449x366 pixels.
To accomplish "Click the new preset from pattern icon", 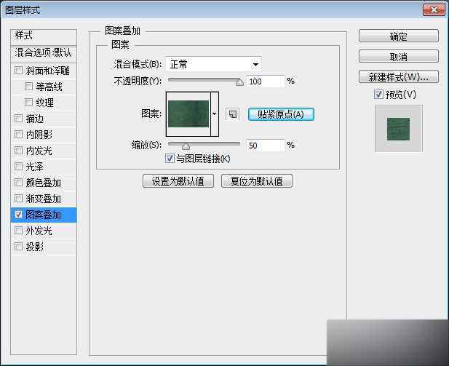I will (x=233, y=114).
